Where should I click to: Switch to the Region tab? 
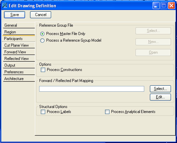pos(19,32)
